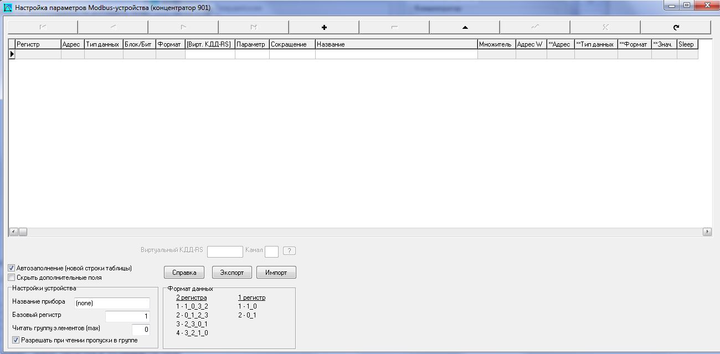720x354 pixels.
Task: Click the delete record minus button
Action: click(x=394, y=27)
